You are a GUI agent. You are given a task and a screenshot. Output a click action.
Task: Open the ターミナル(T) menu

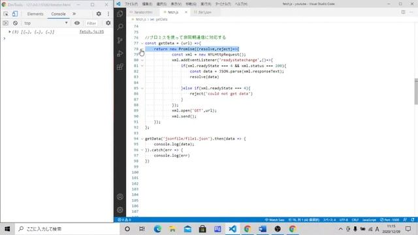pos(223,4)
